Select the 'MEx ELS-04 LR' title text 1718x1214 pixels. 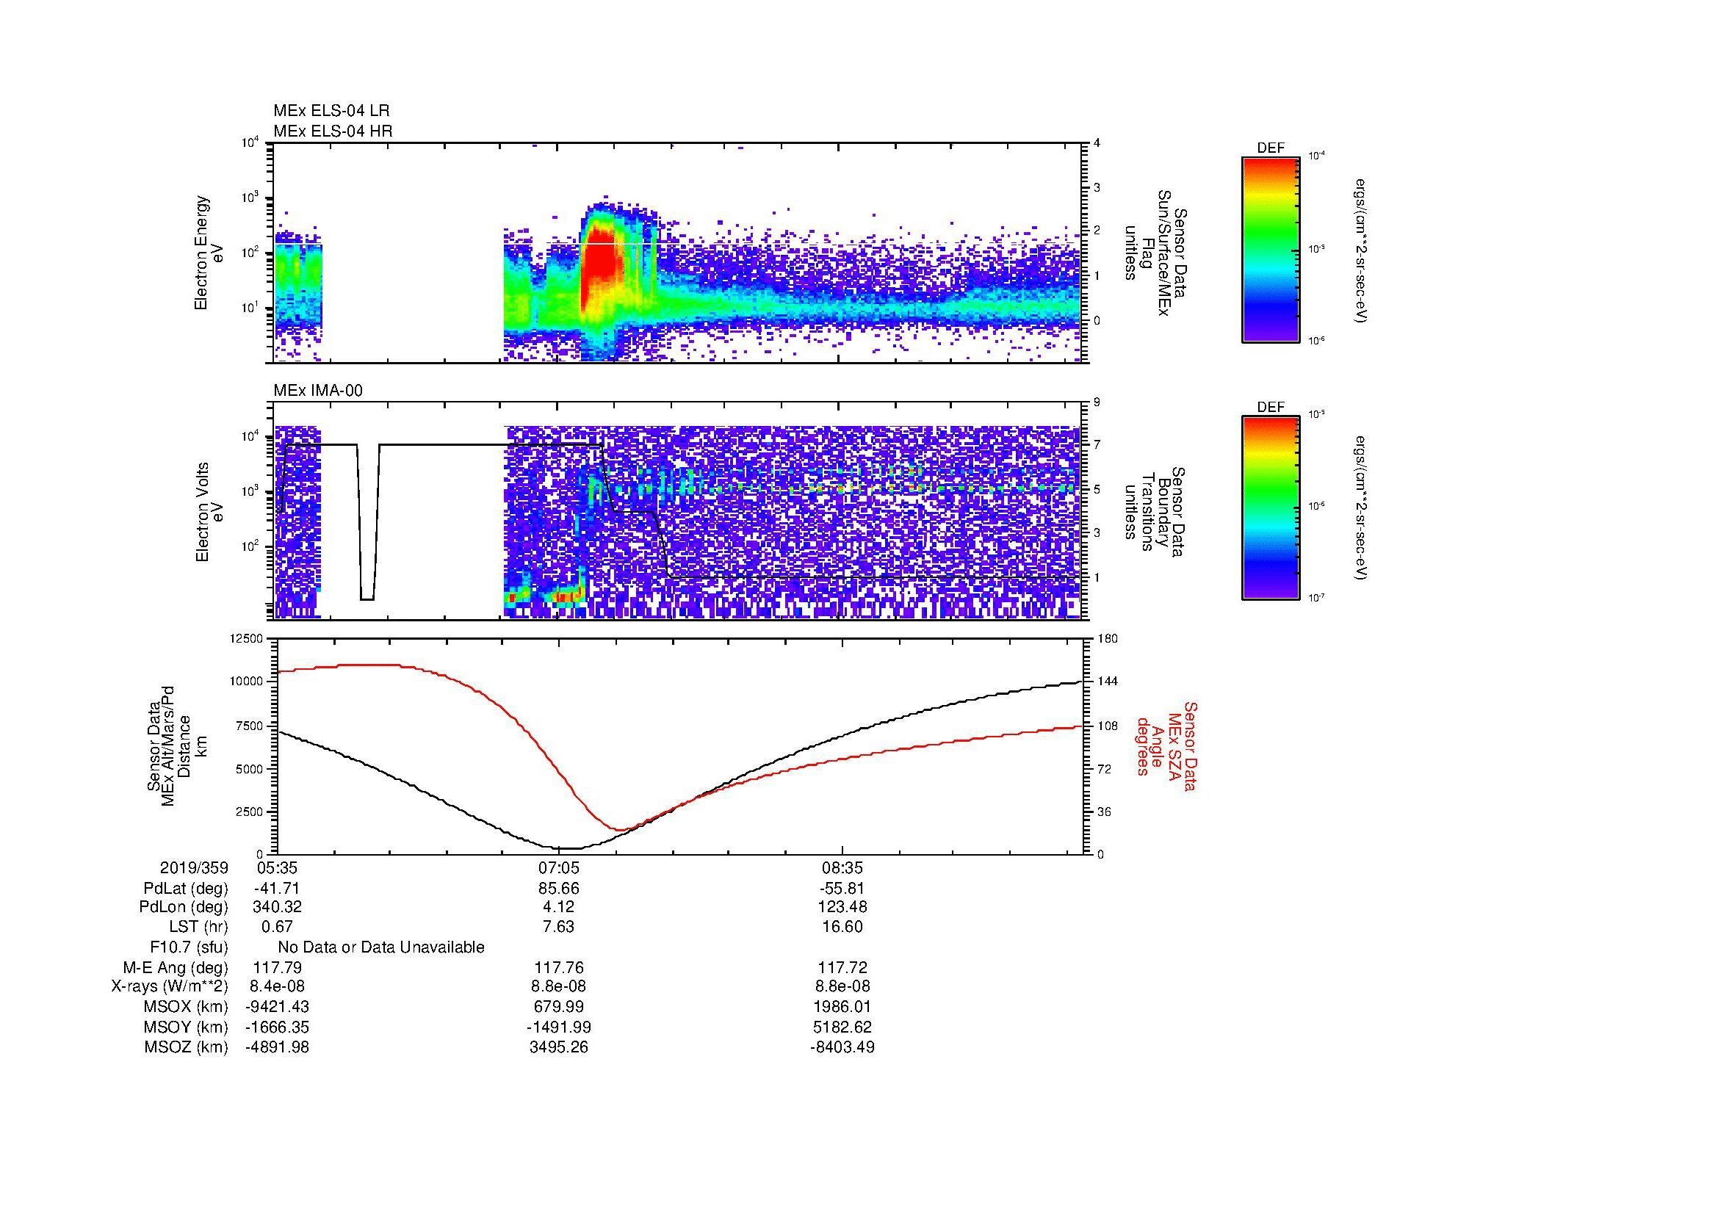coord(331,111)
